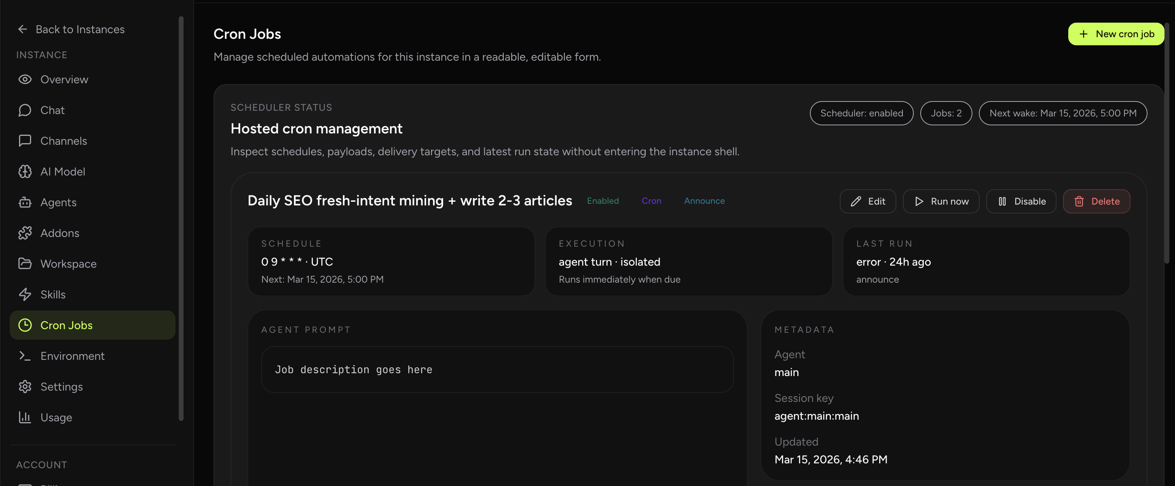This screenshot has height=486, width=1175.
Task: Click inside the Agent Prompt text field
Action: point(497,369)
